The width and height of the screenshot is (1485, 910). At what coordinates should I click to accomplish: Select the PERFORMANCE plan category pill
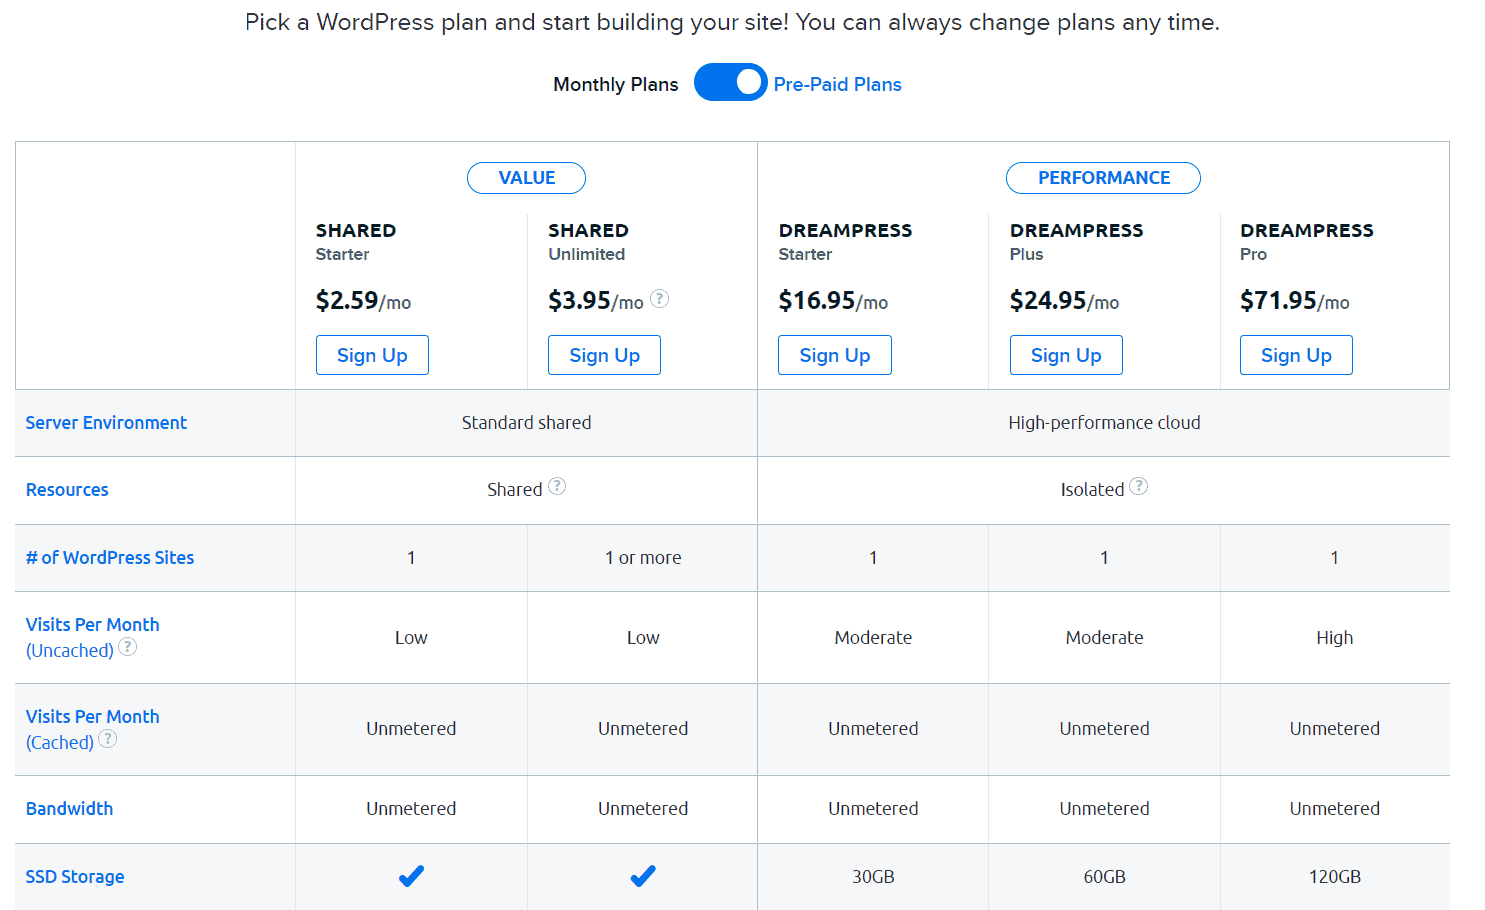coord(1103,178)
